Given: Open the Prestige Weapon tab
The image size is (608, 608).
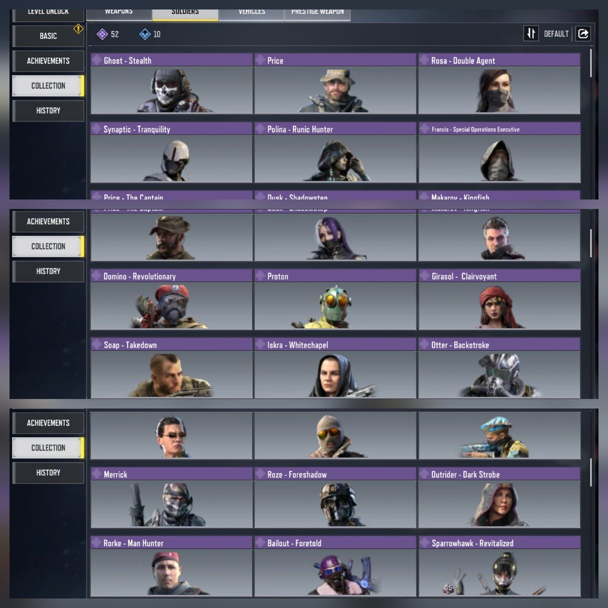Looking at the screenshot, I should click(x=318, y=14).
